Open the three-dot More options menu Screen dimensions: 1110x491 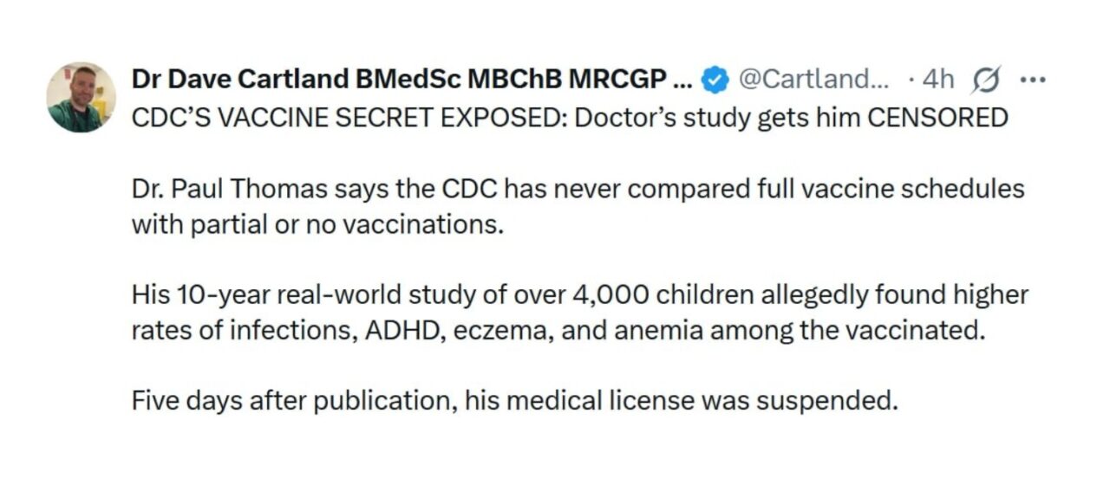tap(1033, 81)
